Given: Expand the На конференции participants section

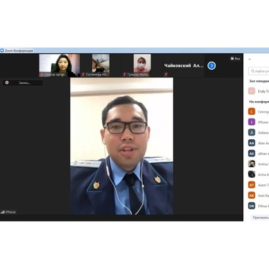Looking at the screenshot, I should (x=259, y=102).
